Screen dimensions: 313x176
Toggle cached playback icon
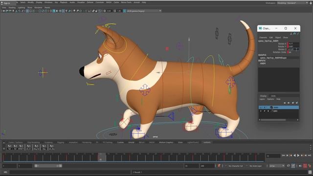[293, 166]
